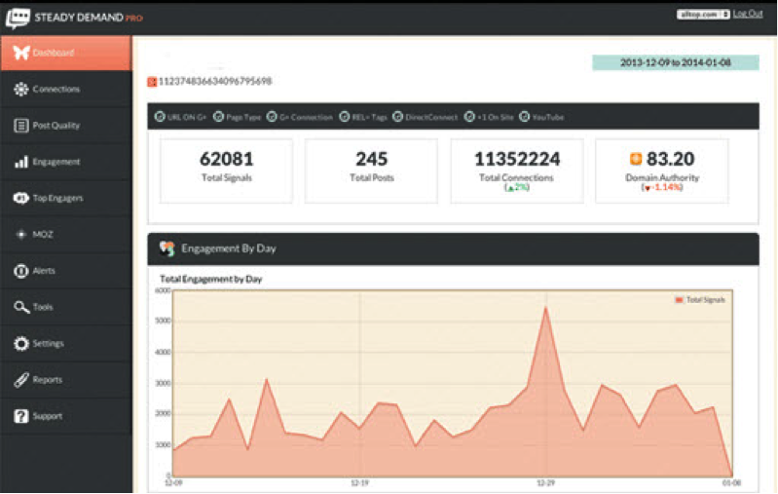This screenshot has width=778, height=494.
Task: Open the Connections icon in sidebar
Action: (x=20, y=89)
